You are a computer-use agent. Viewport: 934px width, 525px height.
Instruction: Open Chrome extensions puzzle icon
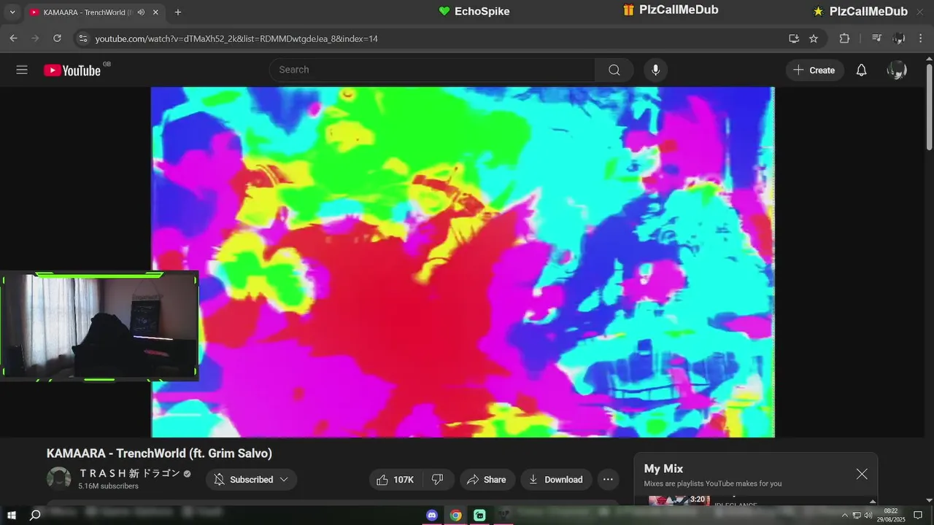pos(844,38)
